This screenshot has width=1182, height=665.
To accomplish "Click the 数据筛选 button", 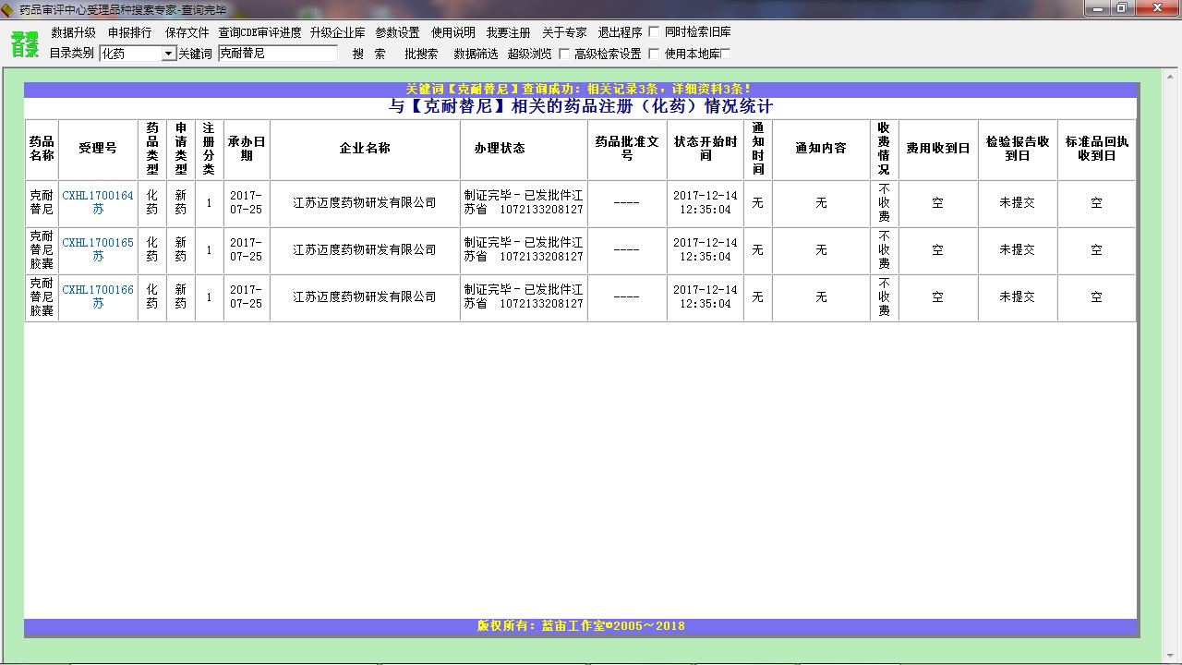I will tap(476, 54).
